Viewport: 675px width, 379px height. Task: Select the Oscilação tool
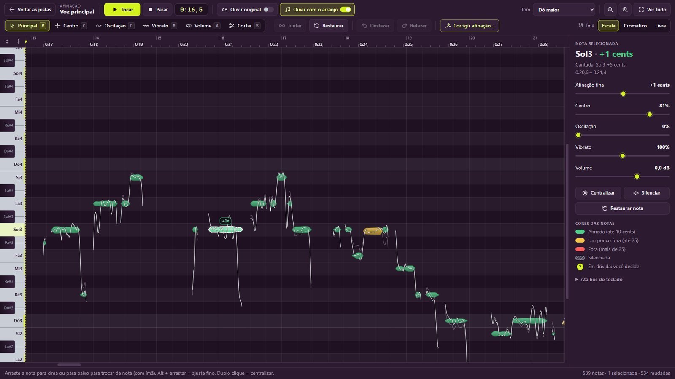(115, 26)
